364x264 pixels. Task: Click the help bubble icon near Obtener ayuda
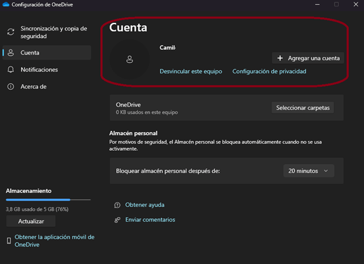pyautogui.click(x=117, y=205)
